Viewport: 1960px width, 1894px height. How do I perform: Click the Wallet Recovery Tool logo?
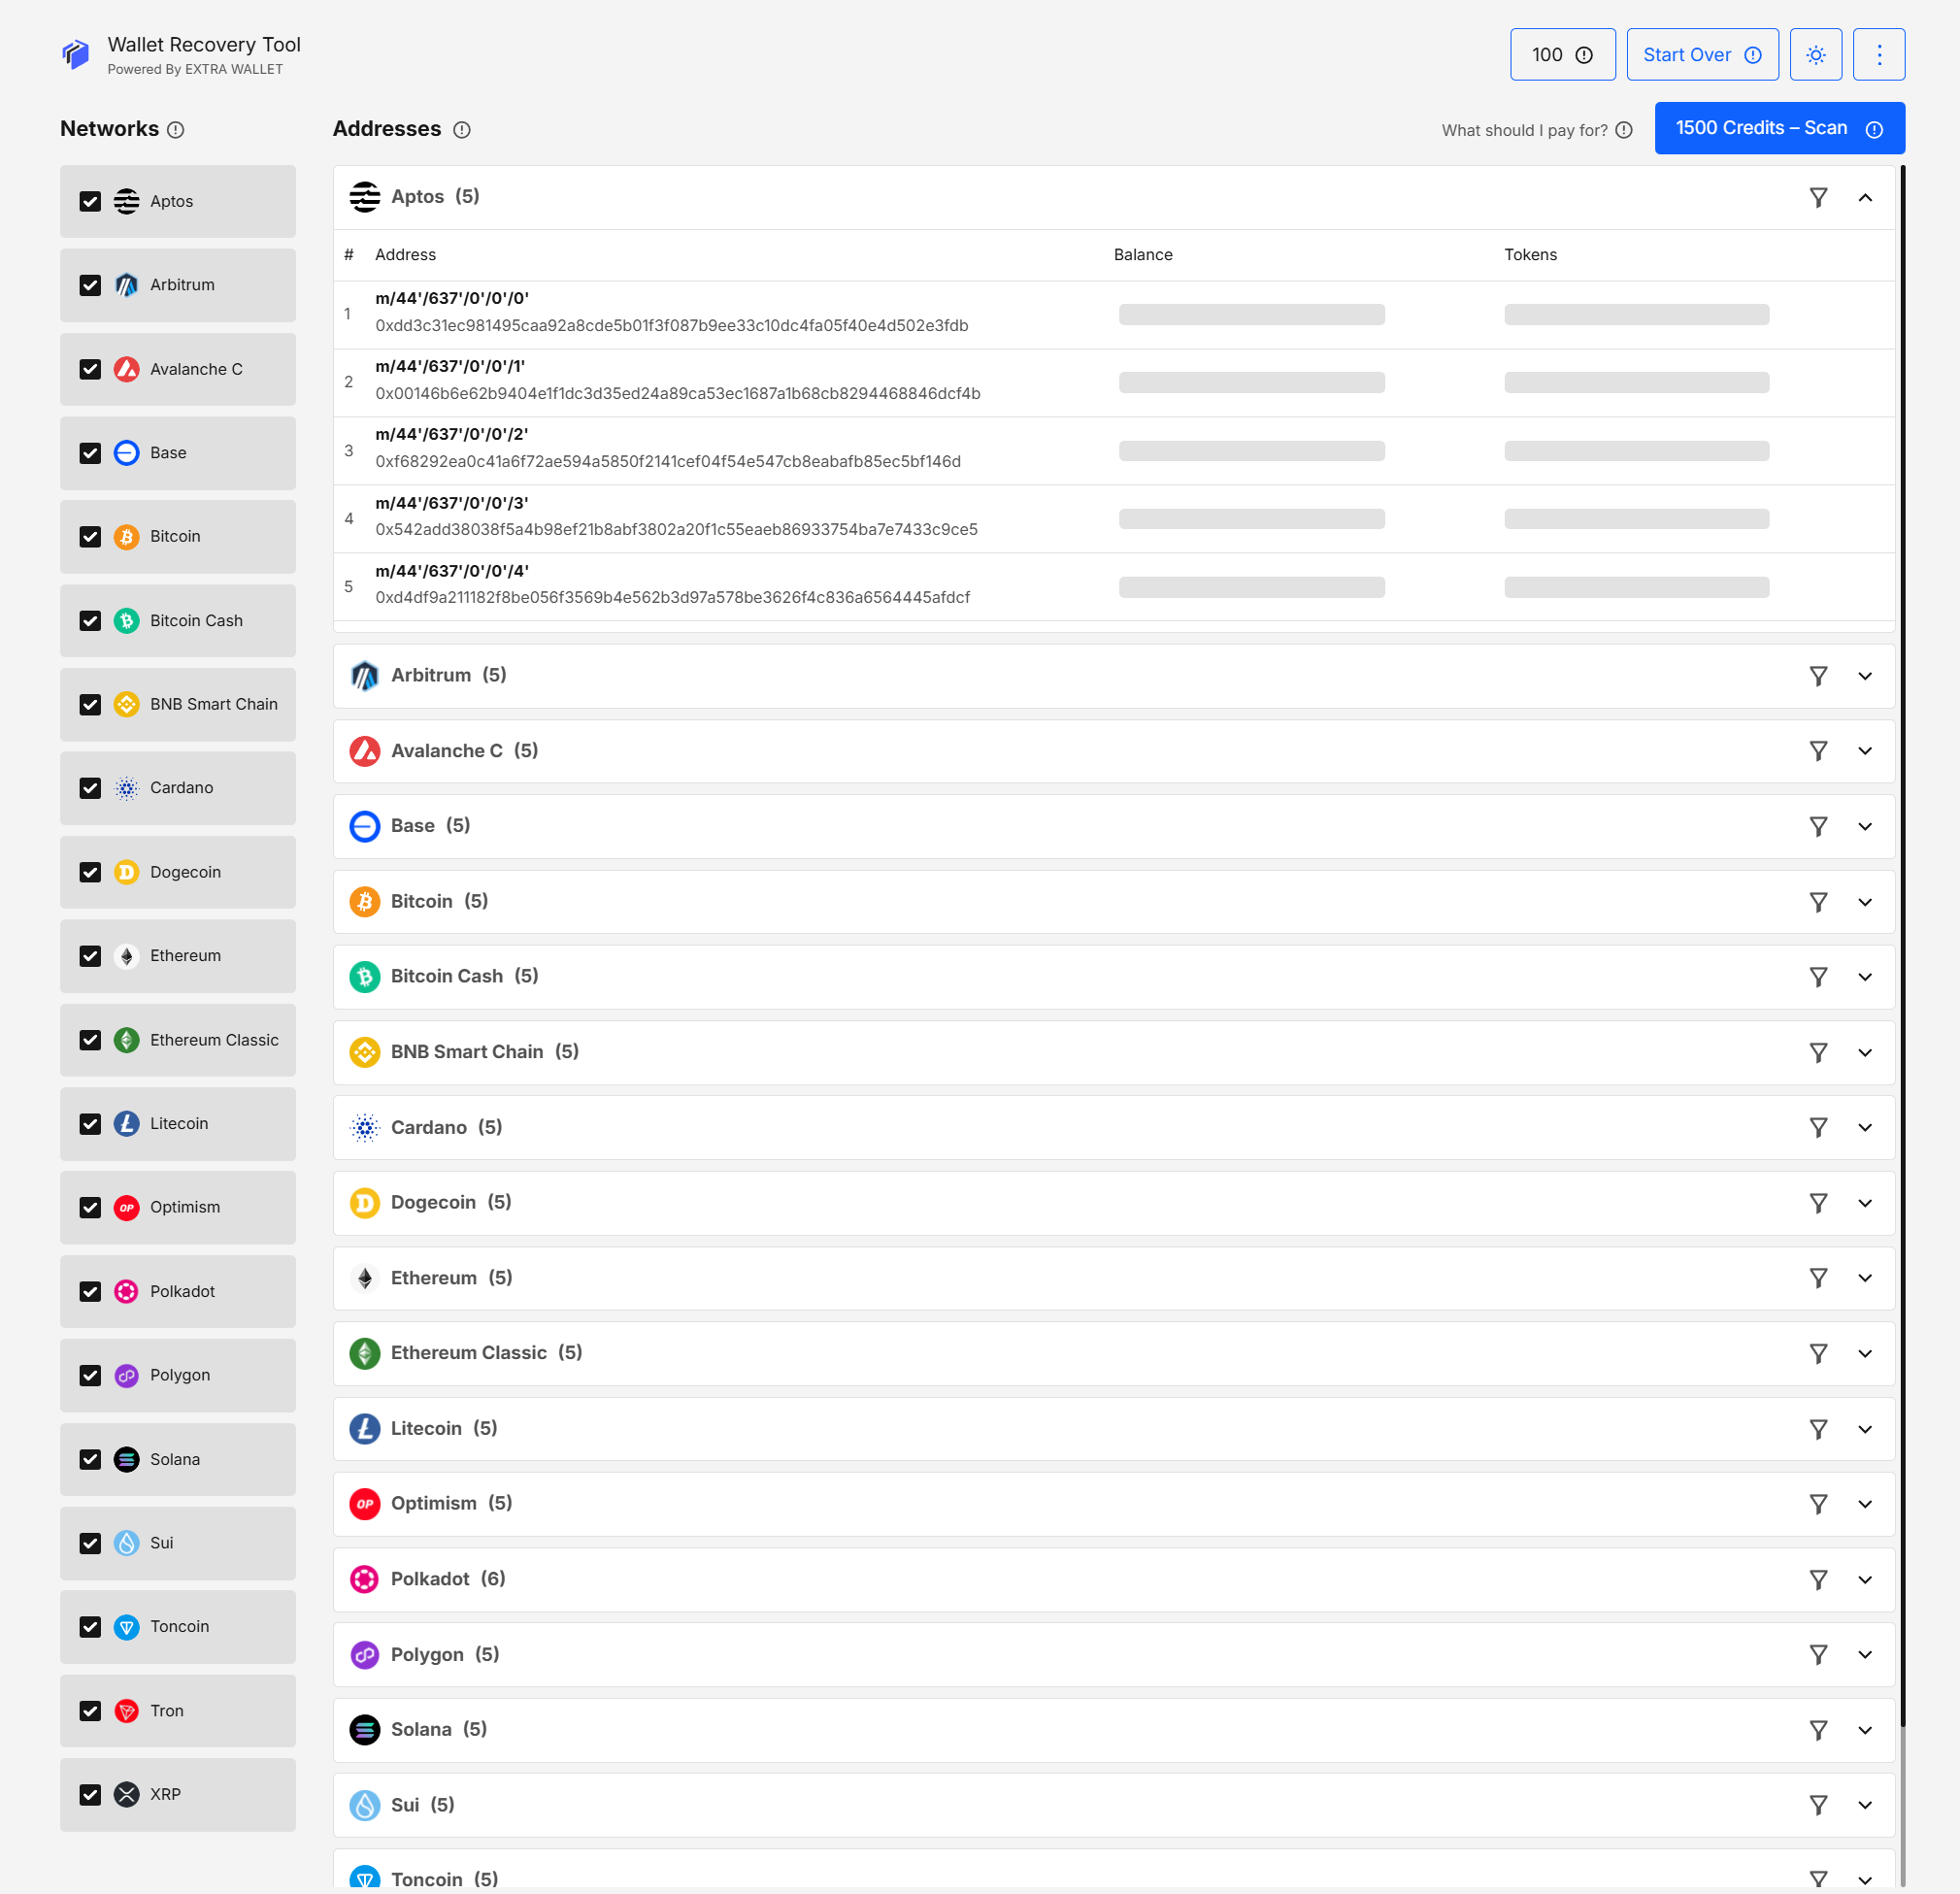click(76, 55)
